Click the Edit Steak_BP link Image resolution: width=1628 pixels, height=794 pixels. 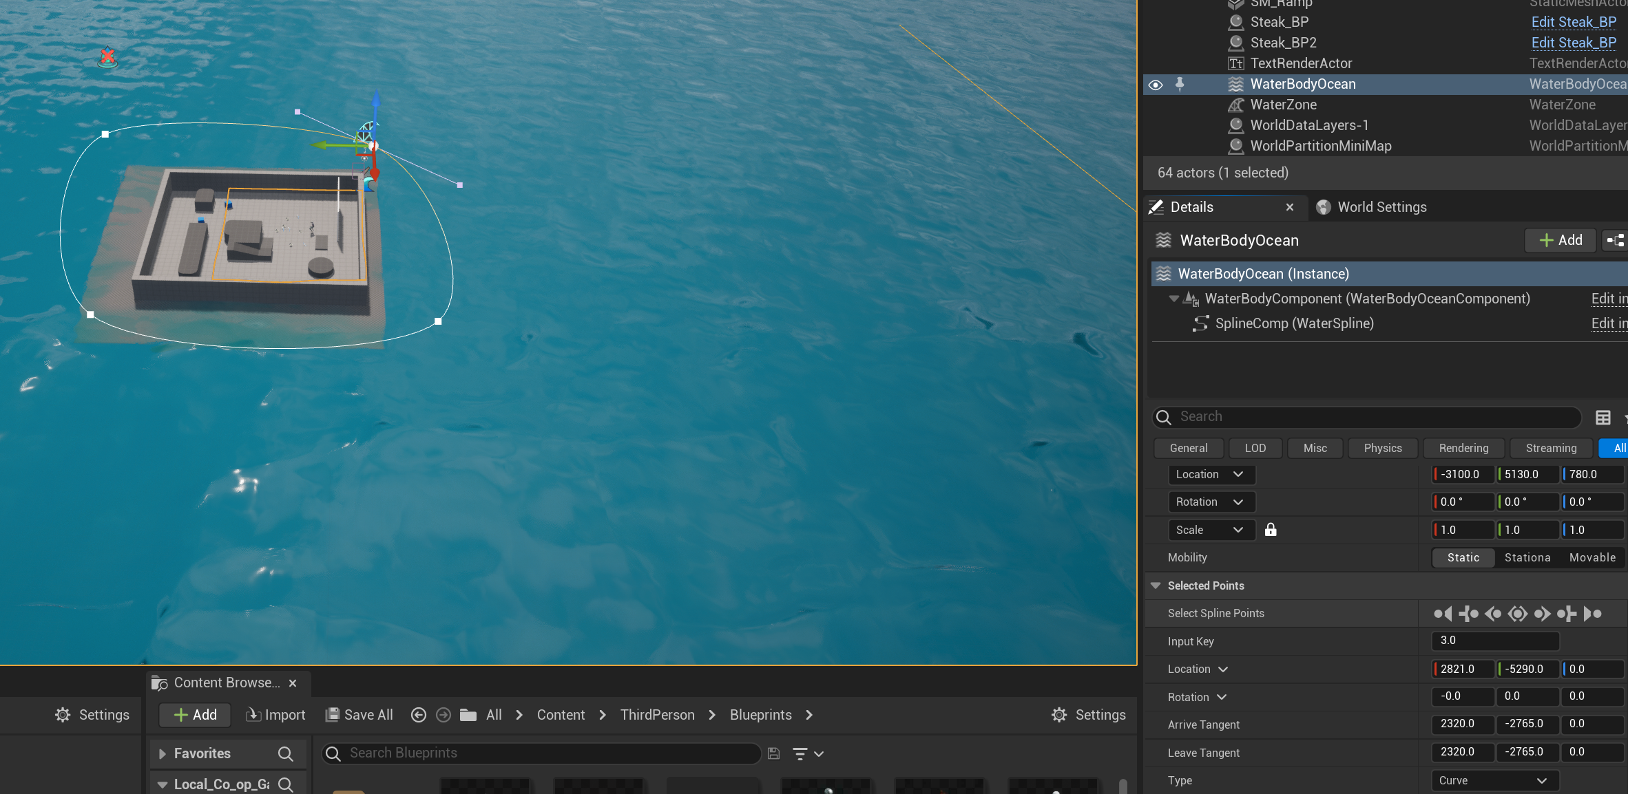[x=1574, y=22]
